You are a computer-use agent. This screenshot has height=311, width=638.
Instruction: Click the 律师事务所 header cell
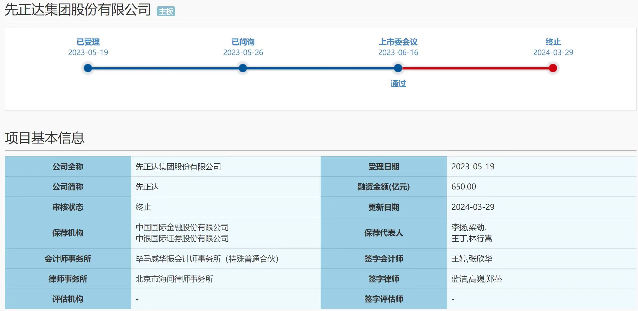68,279
